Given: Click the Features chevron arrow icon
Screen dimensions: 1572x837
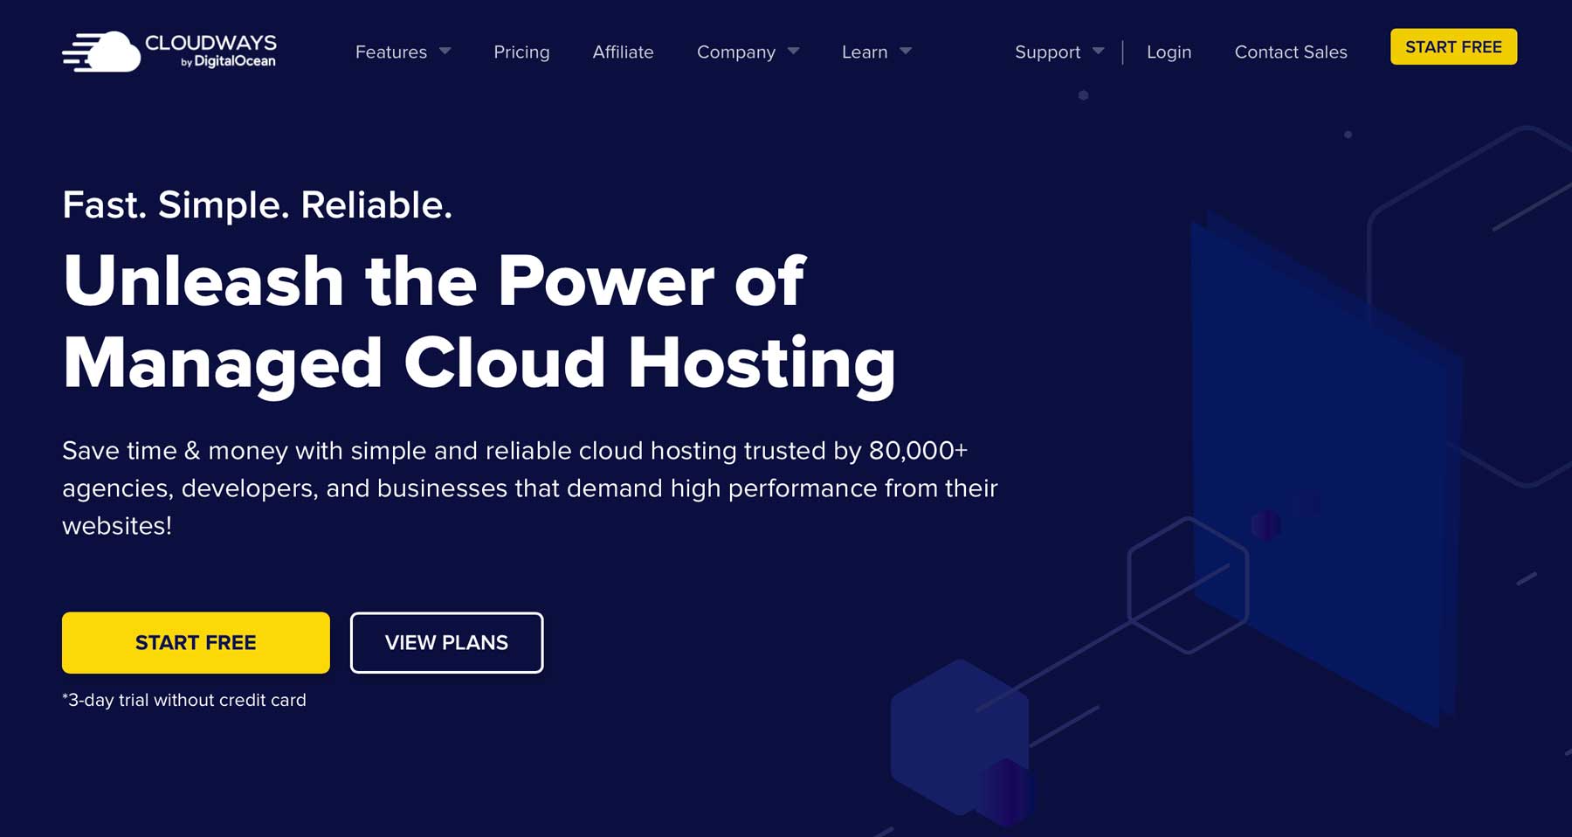Looking at the screenshot, I should (x=444, y=52).
